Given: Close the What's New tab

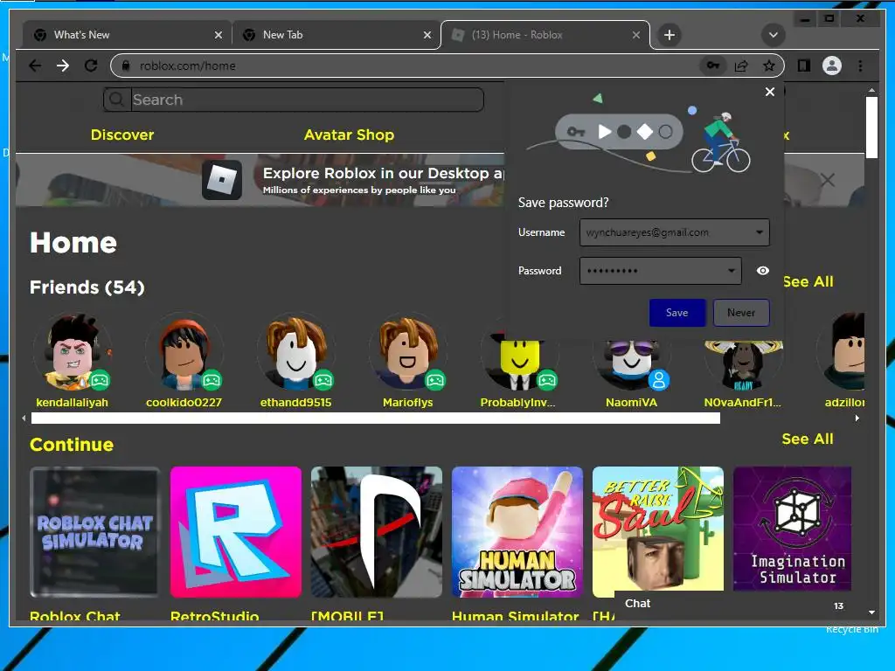Looking at the screenshot, I should pyautogui.click(x=218, y=35).
